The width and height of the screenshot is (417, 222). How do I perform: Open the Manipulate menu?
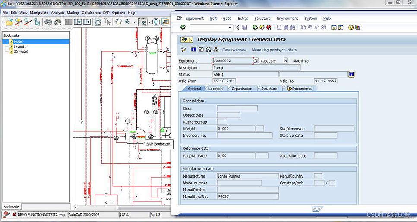[x=39, y=13]
